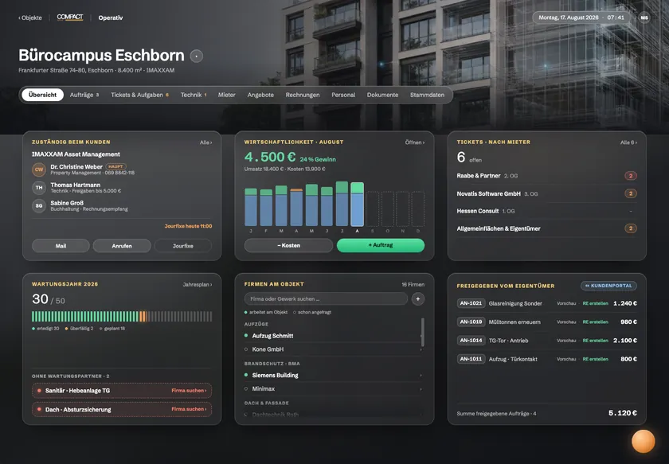Go back to Objekte

tap(30, 18)
